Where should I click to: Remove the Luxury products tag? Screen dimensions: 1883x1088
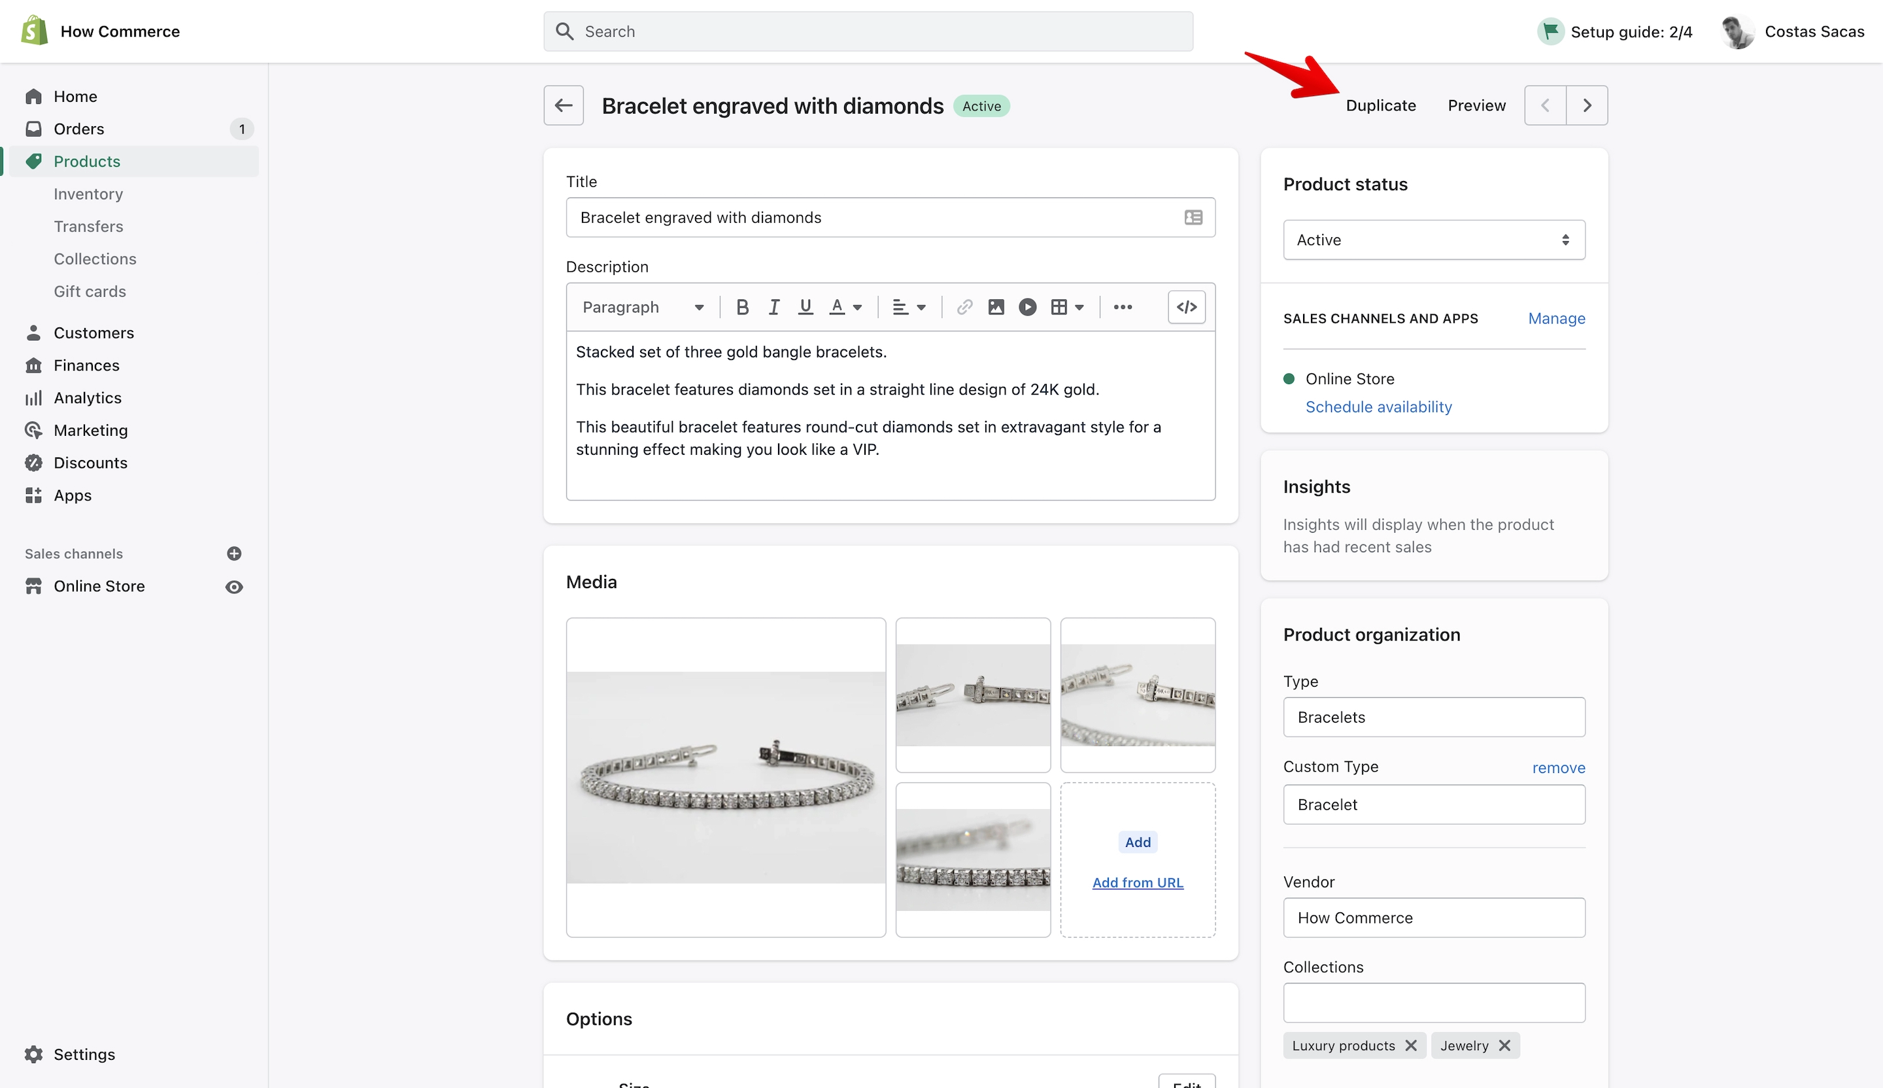[x=1411, y=1046]
